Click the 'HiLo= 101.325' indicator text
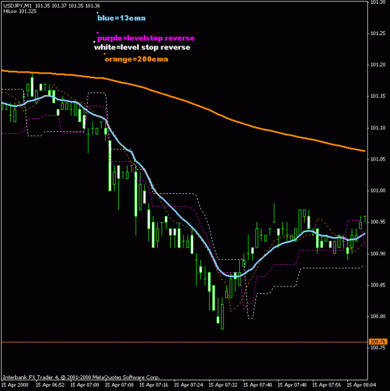 [x=20, y=11]
